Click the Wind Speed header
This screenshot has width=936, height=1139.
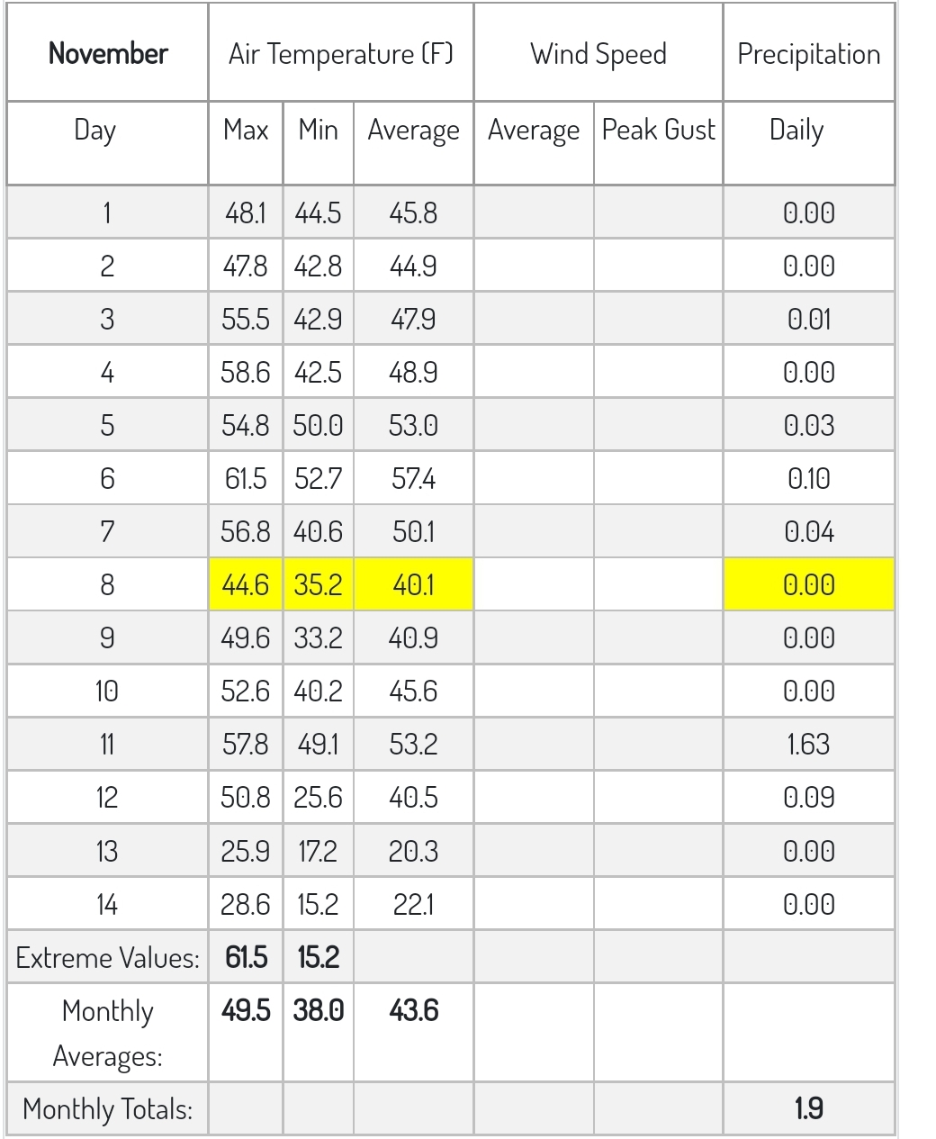click(x=598, y=53)
